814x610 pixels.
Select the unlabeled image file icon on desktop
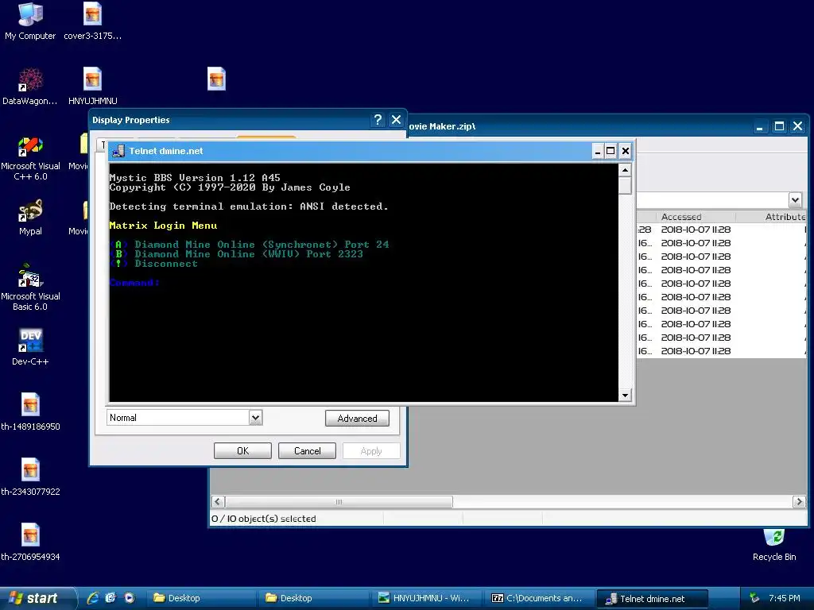216,79
